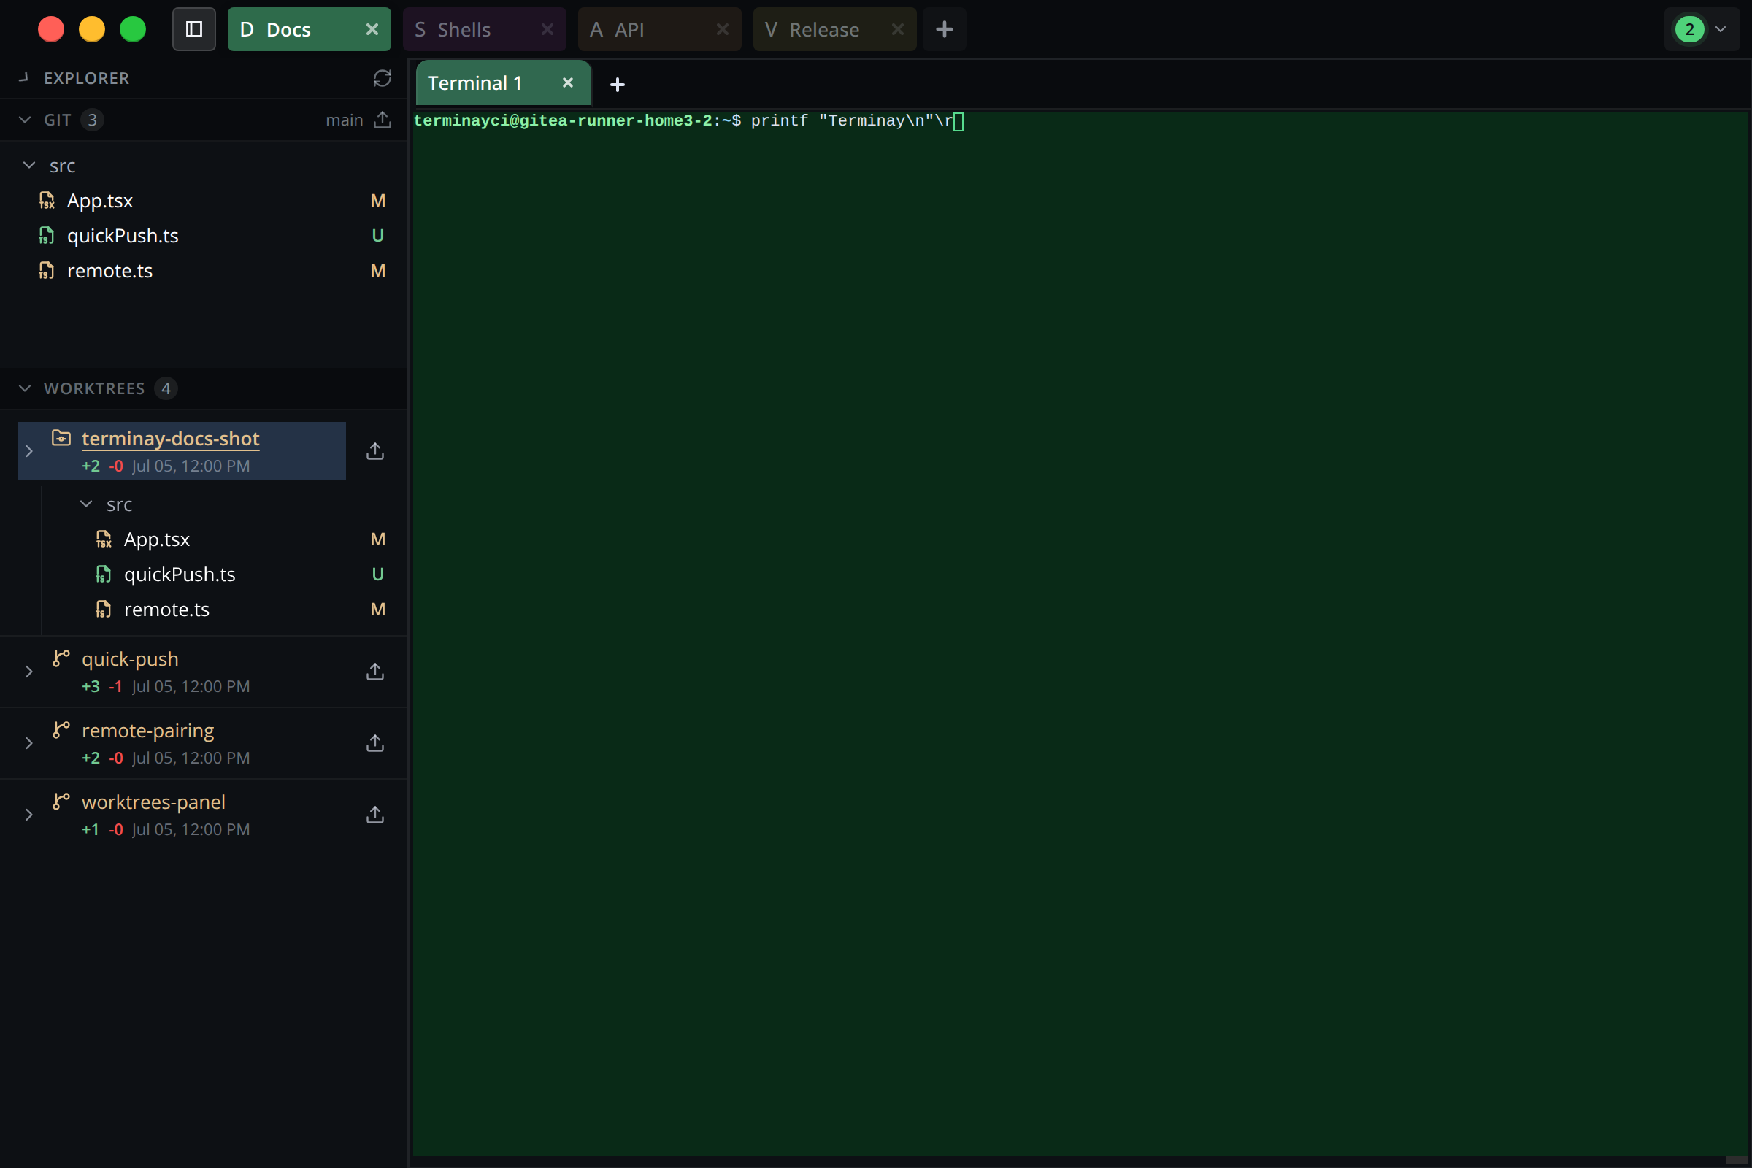The image size is (1752, 1168).
Task: Open the green 2 badge dropdown
Action: [x=1702, y=30]
